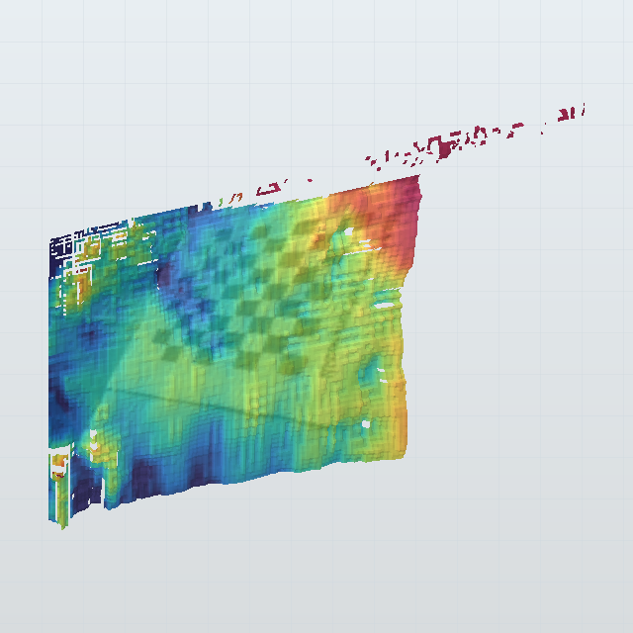Image resolution: width=633 pixels, height=633 pixels.
Task: Select the detached strip at bottom-left of mesh
Action: point(59,490)
